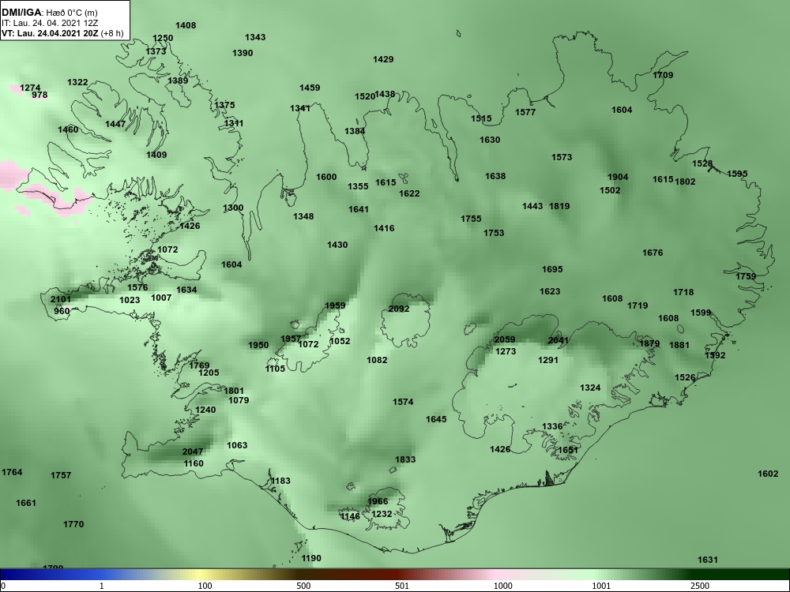Click the 1146 height value
Image resolution: width=790 pixels, height=592 pixels.
click(x=350, y=516)
